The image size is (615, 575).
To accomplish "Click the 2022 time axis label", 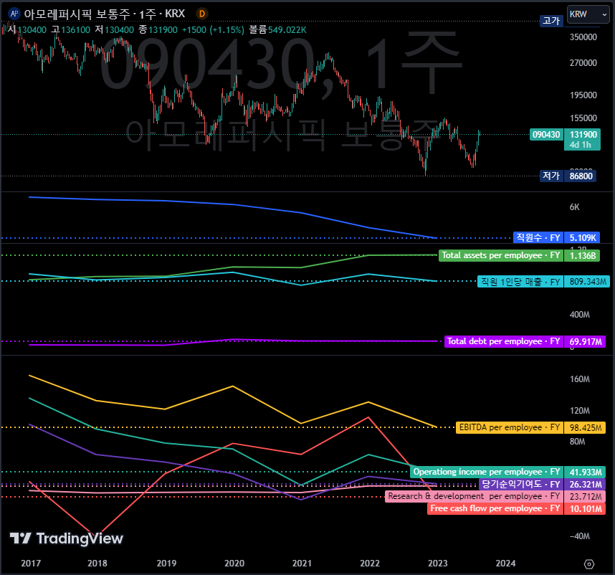I will point(370,564).
